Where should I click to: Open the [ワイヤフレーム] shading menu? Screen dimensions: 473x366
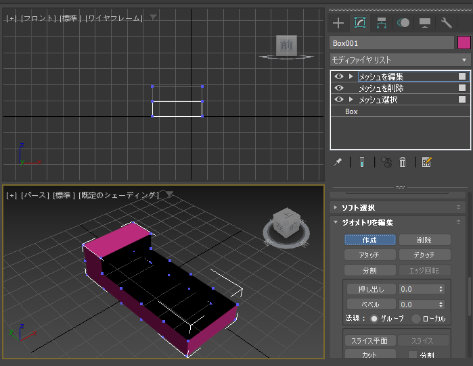[x=114, y=18]
